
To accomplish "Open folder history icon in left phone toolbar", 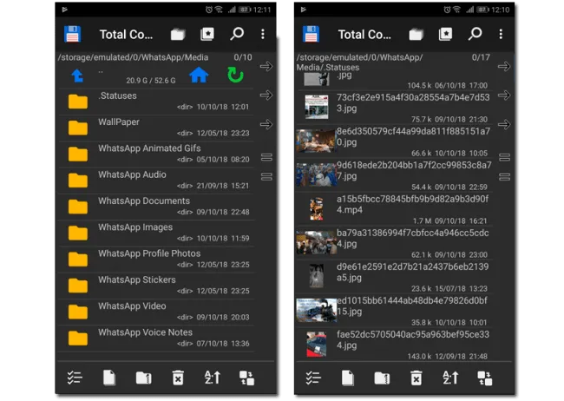I will pyautogui.click(x=178, y=35).
